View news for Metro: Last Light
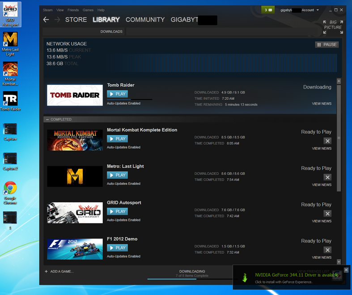352x295 pixels. (x=322, y=185)
